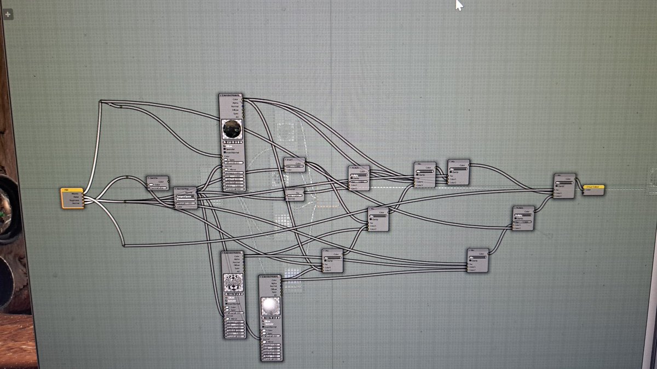Toggle Diffuse on the dark globe material node
The image size is (657, 369).
224,146
